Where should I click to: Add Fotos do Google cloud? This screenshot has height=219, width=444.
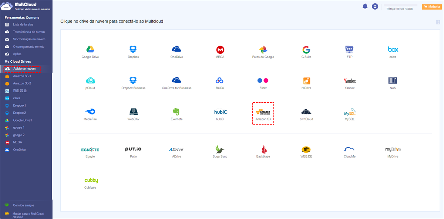click(x=263, y=52)
